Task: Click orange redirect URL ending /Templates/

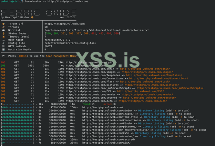Action: [154, 75]
